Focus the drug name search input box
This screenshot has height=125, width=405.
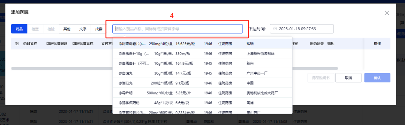click(177, 29)
